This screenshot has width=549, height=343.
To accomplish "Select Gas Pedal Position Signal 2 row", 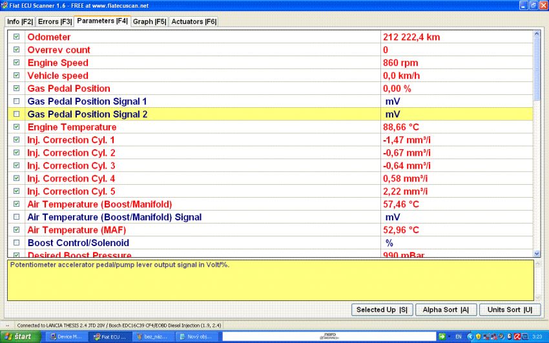I will point(270,114).
